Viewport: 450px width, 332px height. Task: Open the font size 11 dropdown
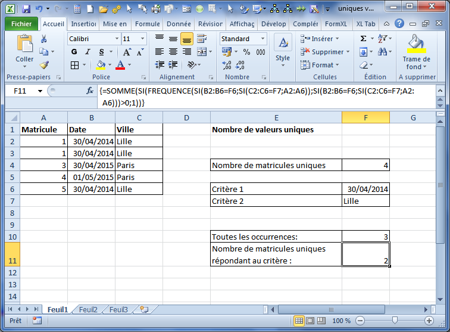(142, 39)
